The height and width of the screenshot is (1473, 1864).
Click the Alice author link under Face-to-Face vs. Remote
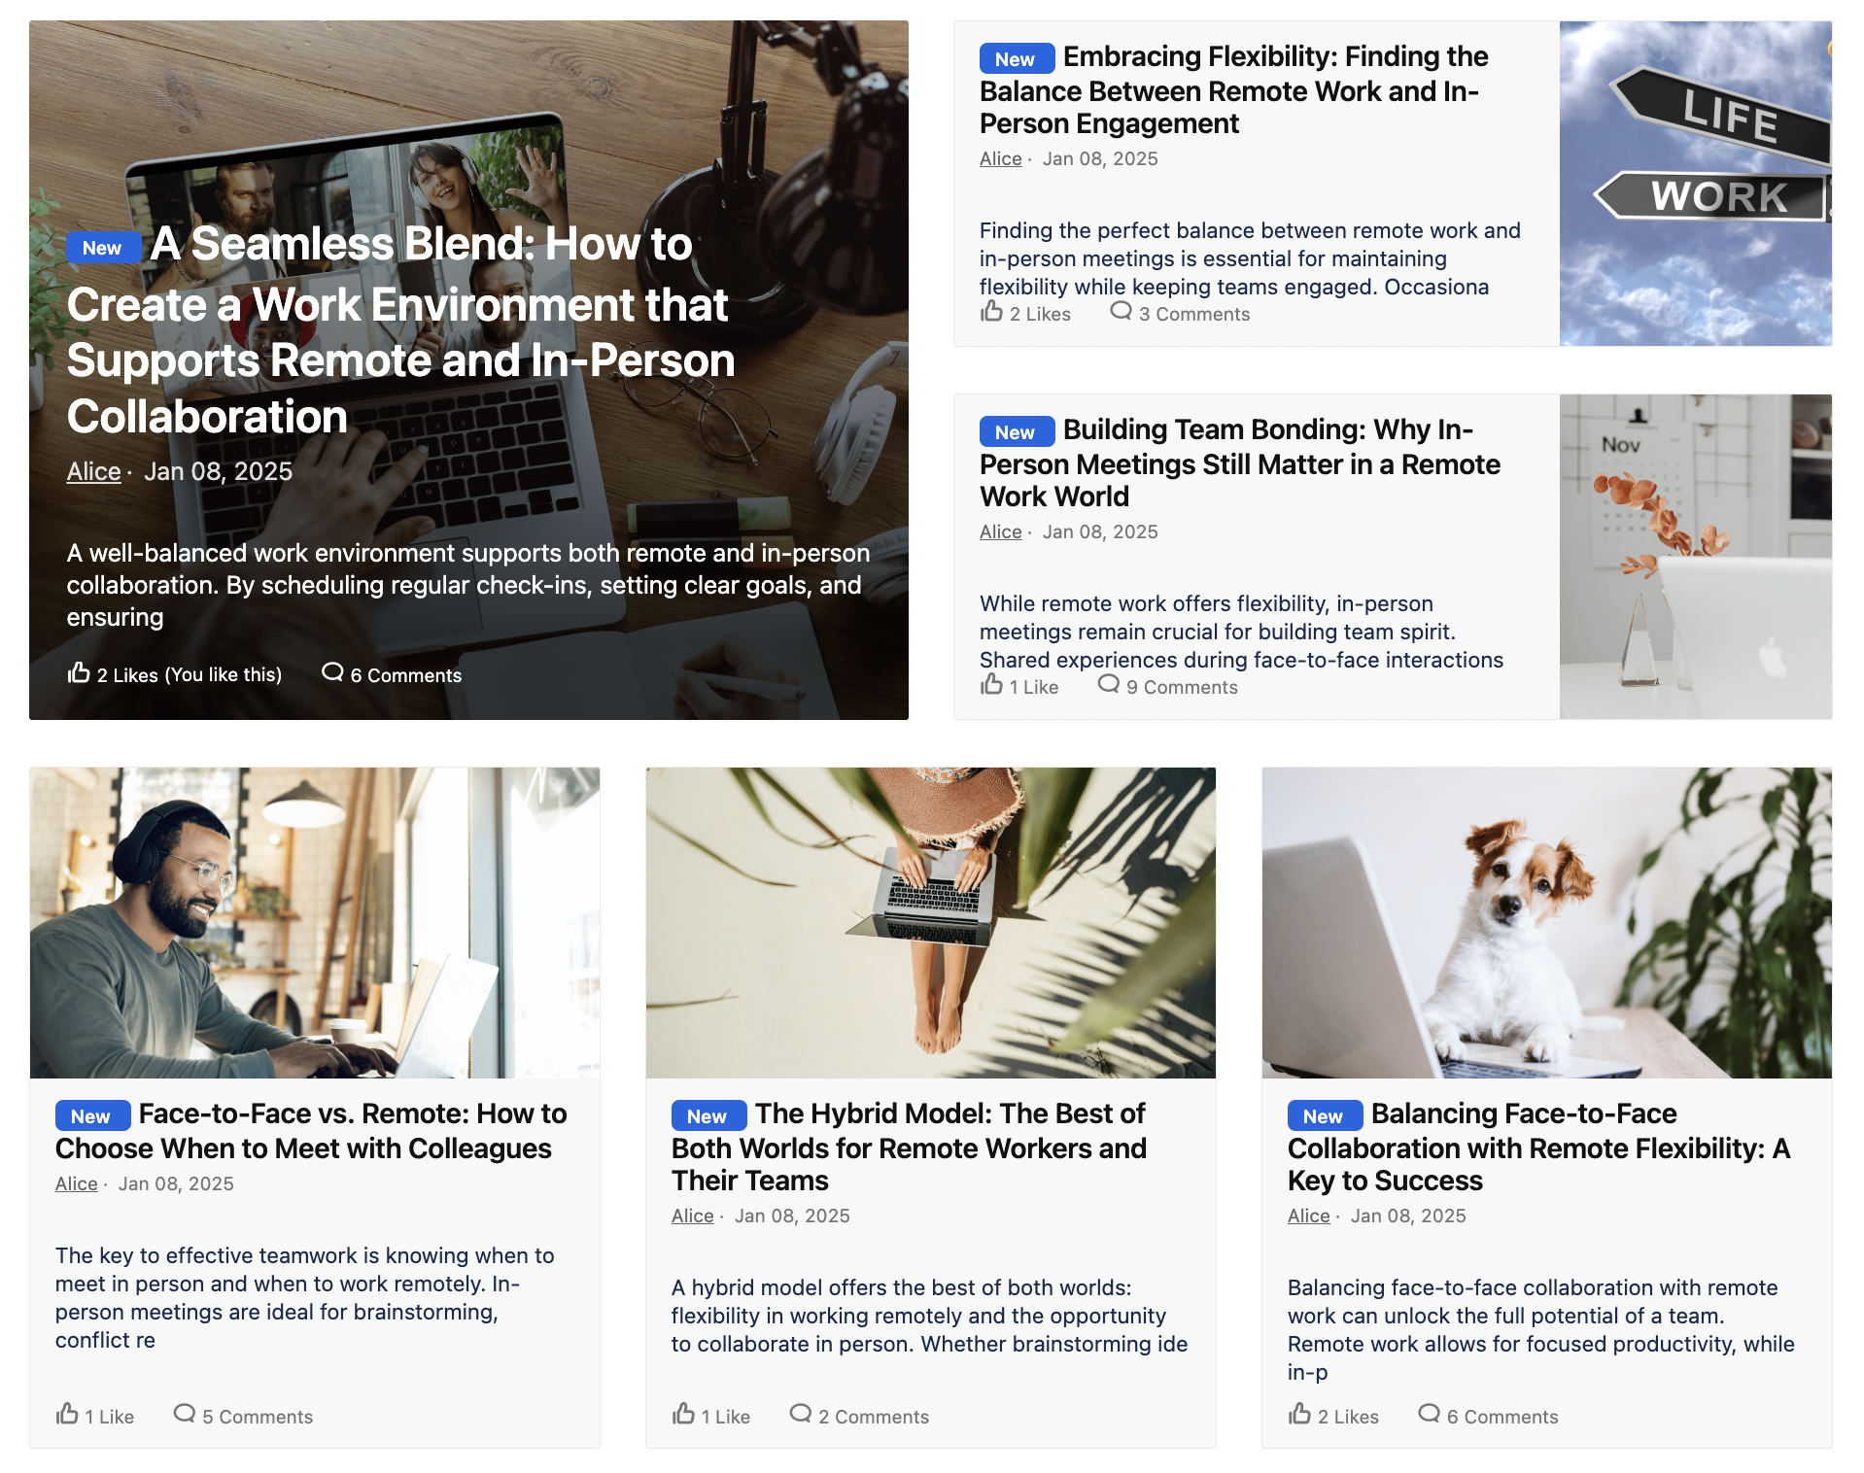(x=77, y=1184)
